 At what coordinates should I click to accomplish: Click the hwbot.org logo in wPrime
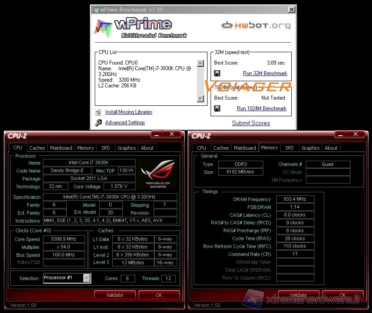pos(256,25)
